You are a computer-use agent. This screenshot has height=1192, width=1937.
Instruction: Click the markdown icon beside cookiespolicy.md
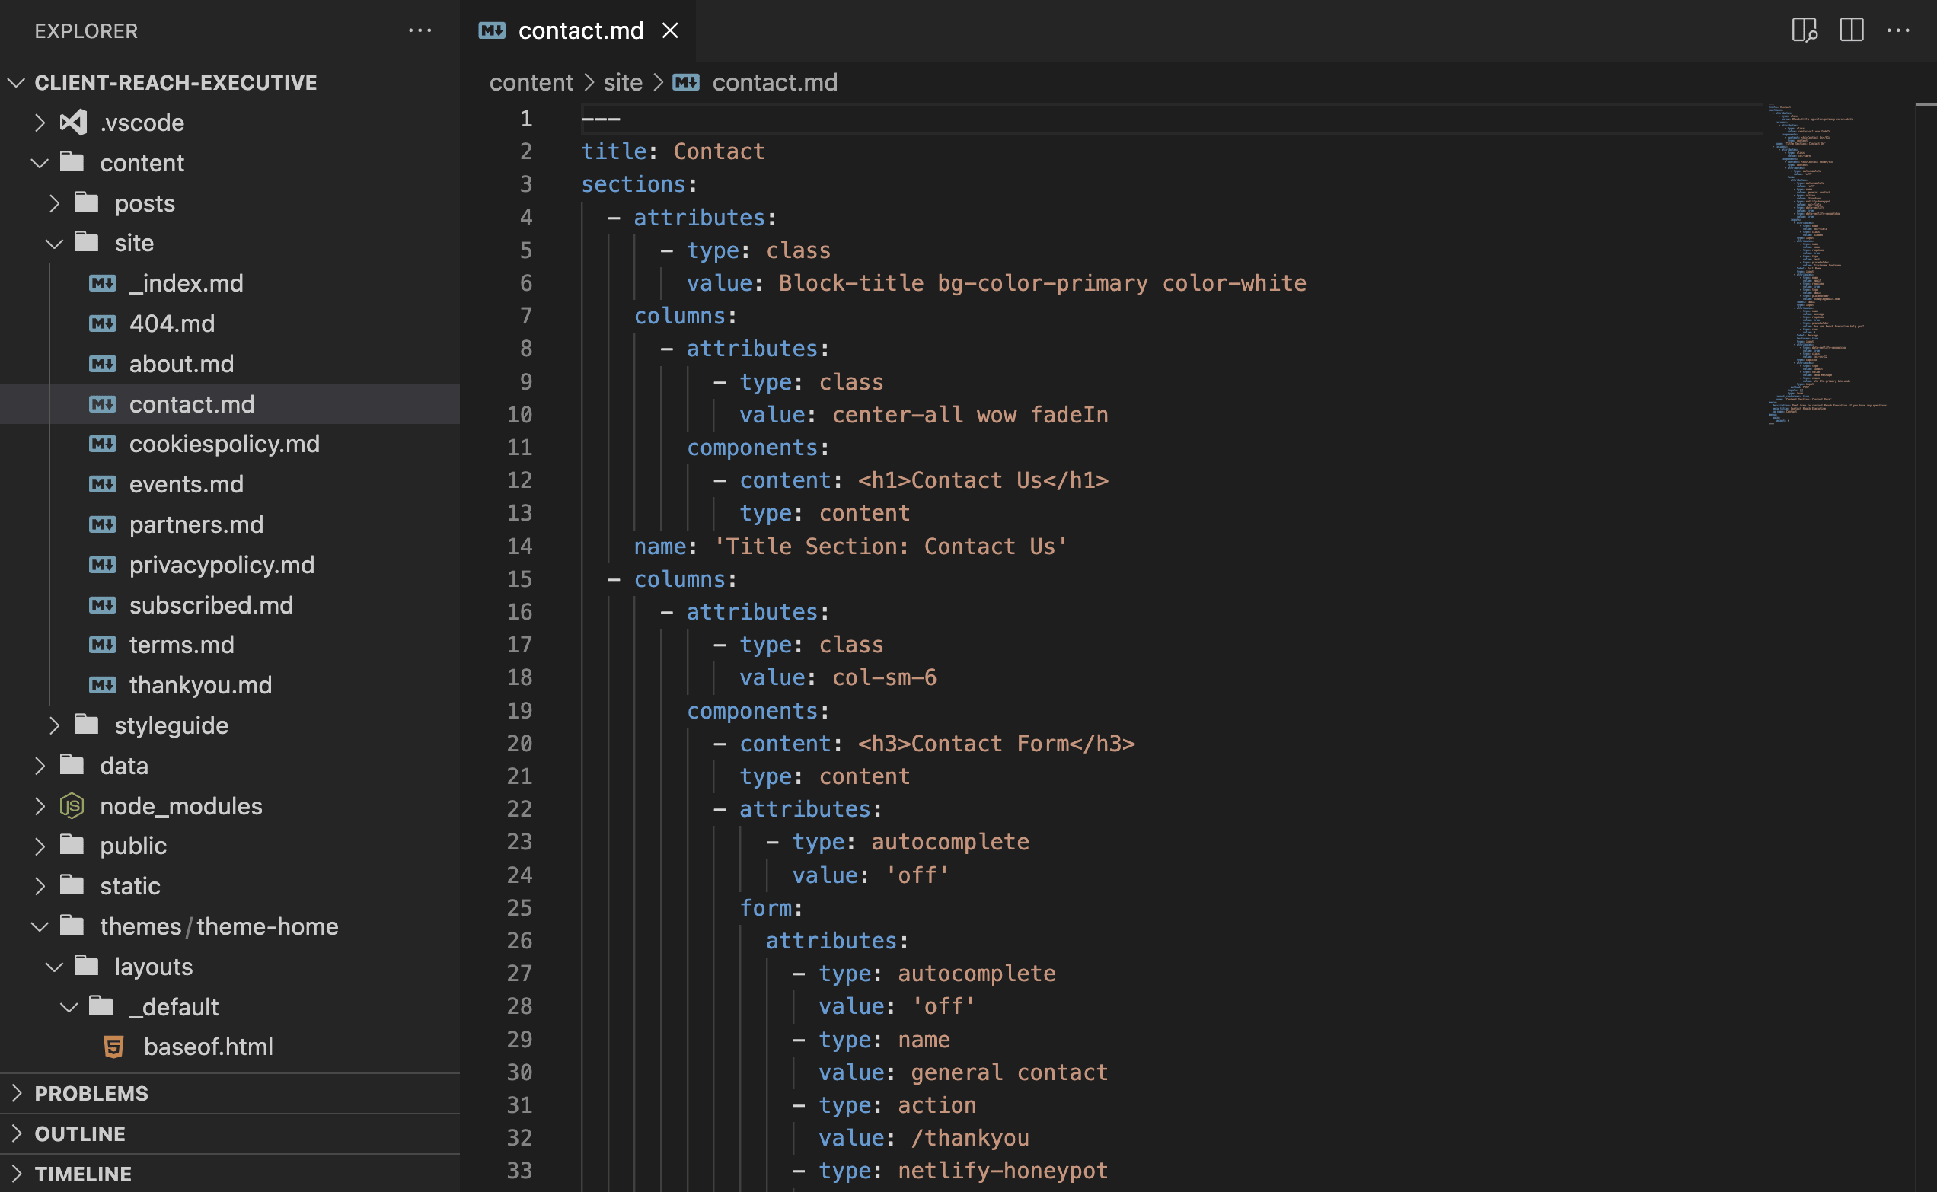click(103, 444)
